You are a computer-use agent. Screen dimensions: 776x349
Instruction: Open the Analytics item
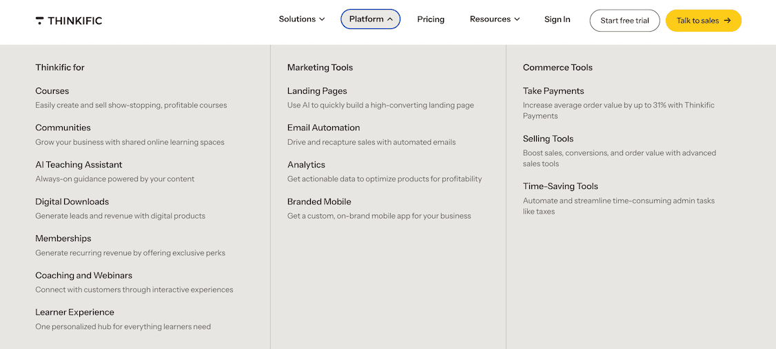pyautogui.click(x=307, y=164)
